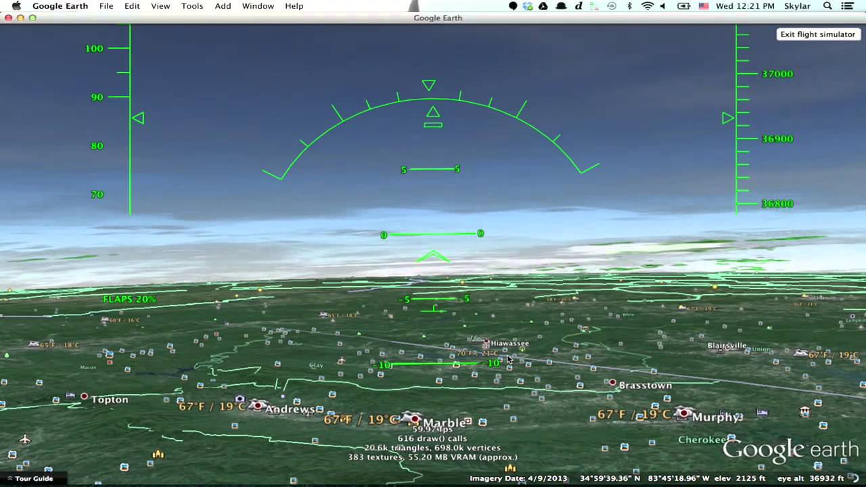Open the Bluetooth status menu
Image resolution: width=866 pixels, height=487 pixels.
[629, 6]
